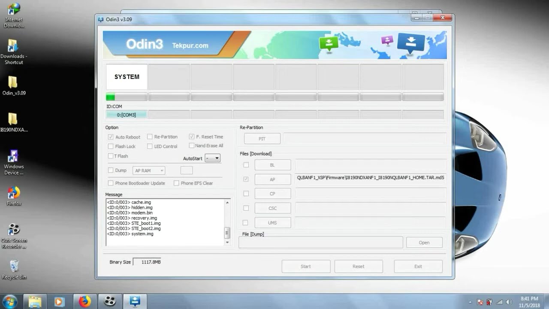
Task: Click the power plug tray icon
Action: 489,302
